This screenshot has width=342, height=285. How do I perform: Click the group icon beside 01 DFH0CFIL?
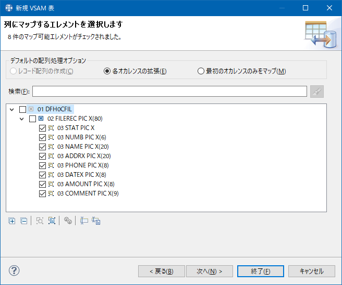pos(31,109)
